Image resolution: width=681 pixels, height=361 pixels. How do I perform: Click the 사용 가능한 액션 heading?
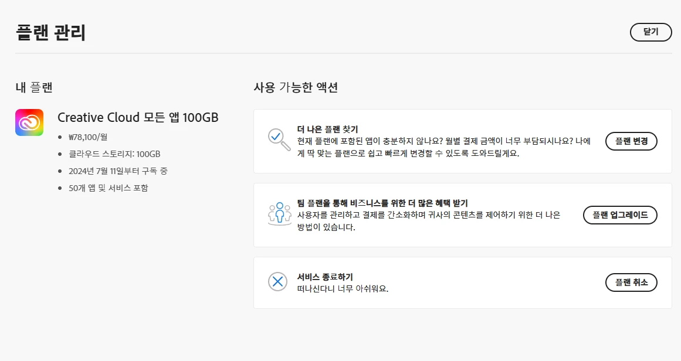click(x=296, y=87)
